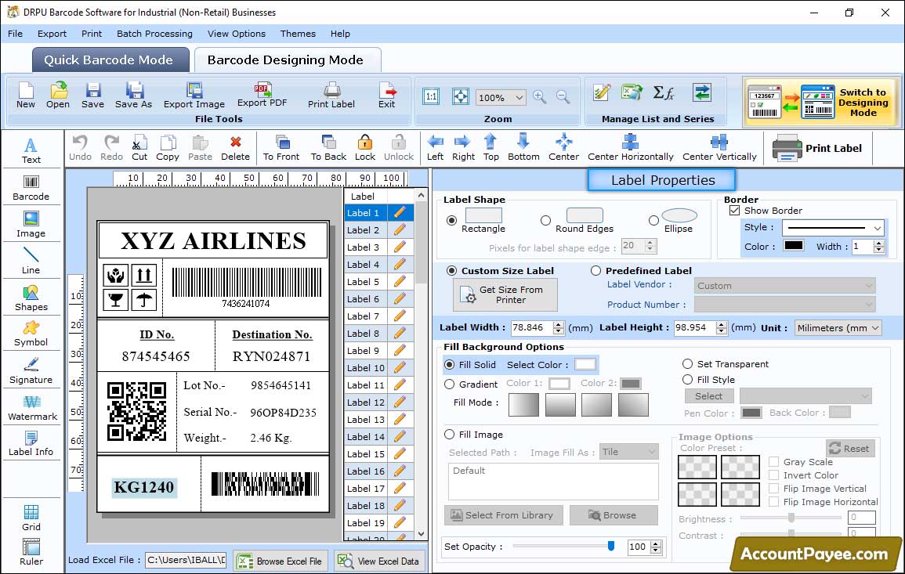Open the Batch Processing menu

[154, 34]
